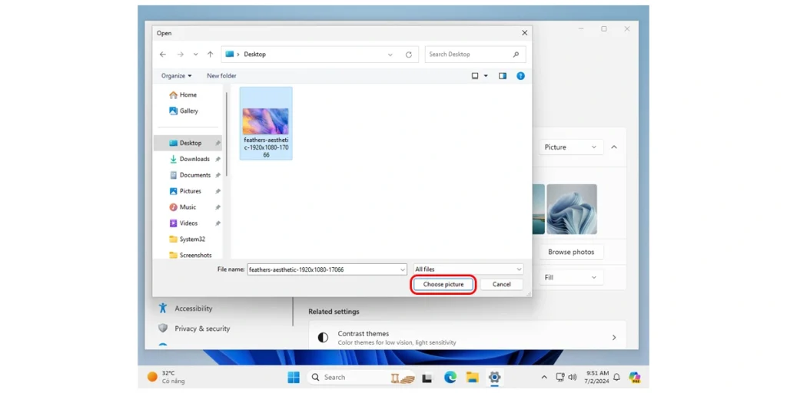Click the Up directory arrow icon

[x=210, y=54]
